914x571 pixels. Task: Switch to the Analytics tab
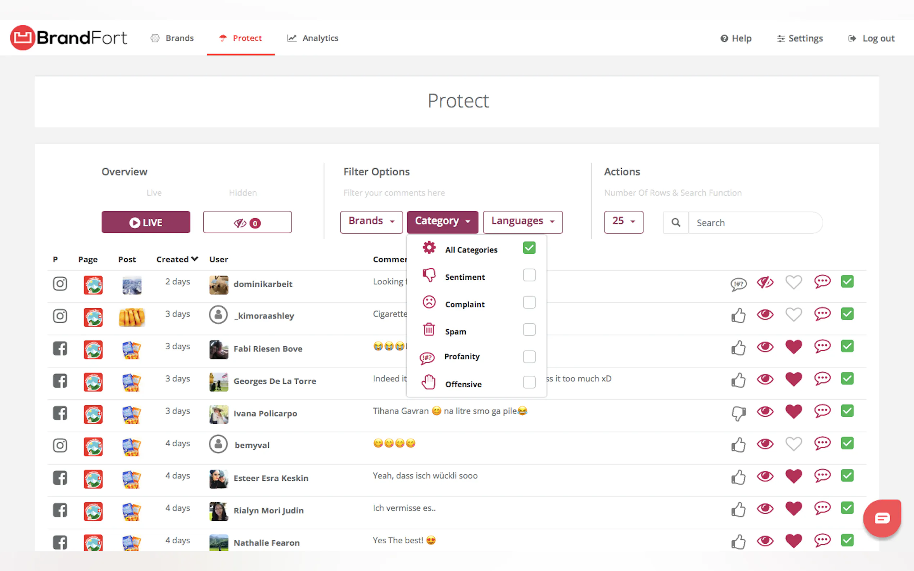313,38
